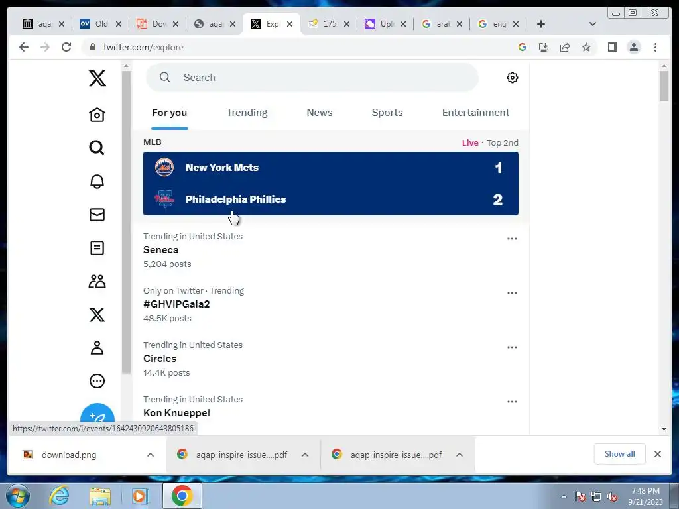Click the sidebar scrollbar thumb
The width and height of the screenshot is (679, 509).
point(126,223)
